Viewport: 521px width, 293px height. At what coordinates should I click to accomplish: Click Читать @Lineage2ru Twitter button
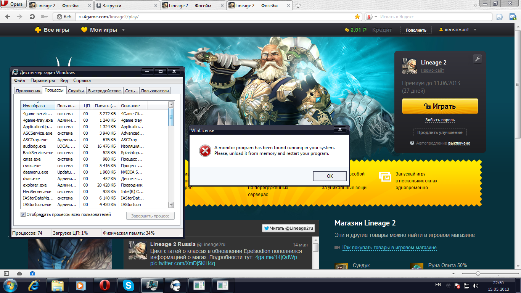pos(288,228)
